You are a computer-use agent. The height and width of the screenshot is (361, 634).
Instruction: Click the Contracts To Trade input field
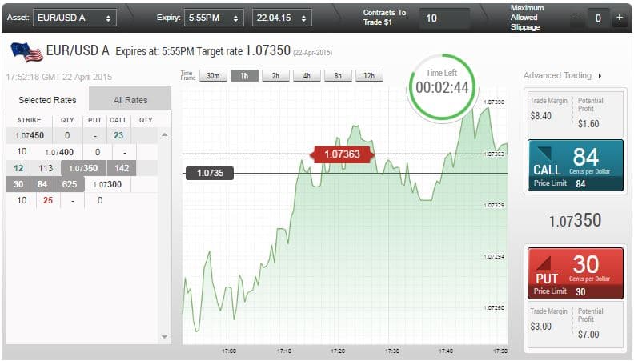tap(444, 17)
